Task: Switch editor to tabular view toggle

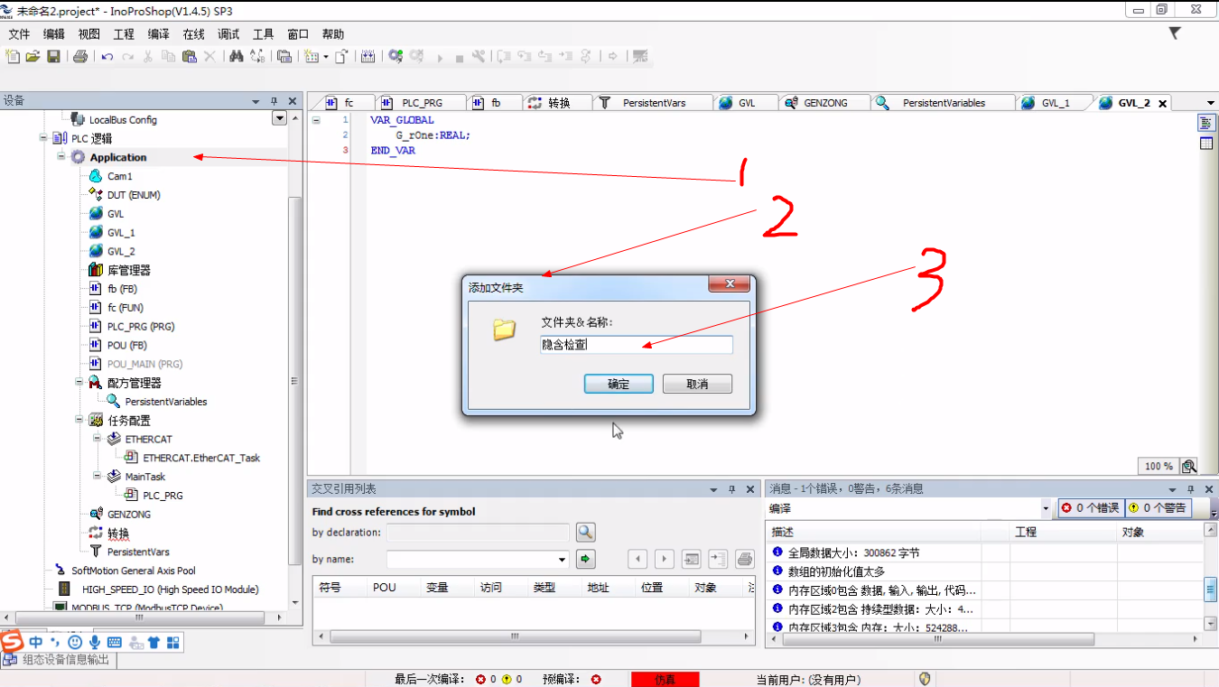Action: click(1206, 144)
